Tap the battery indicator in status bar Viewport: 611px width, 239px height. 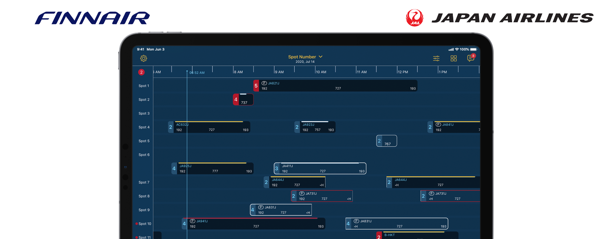click(x=474, y=49)
